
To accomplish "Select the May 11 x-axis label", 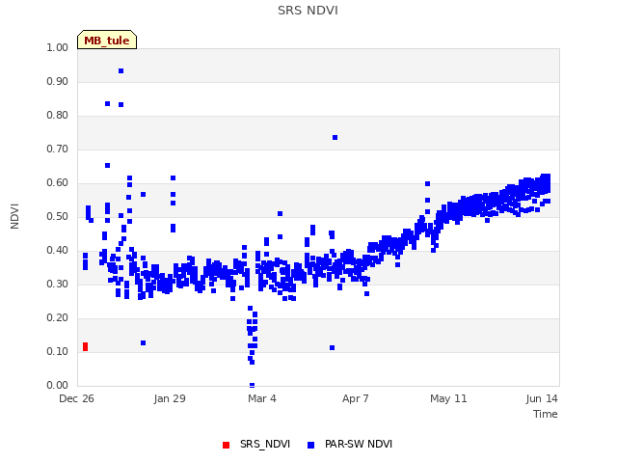I will [x=448, y=398].
